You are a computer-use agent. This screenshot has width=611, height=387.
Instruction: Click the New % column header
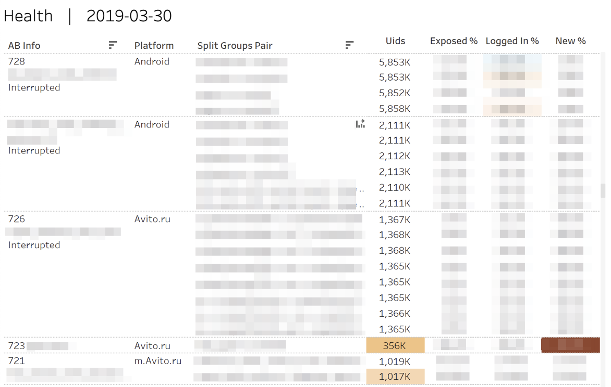tap(570, 41)
